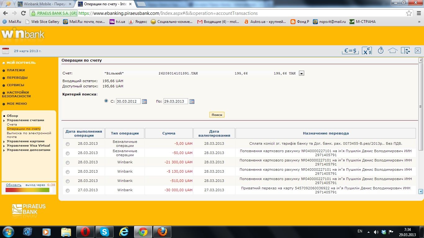Open the ПЛАТЕЖИ menu

click(x=16, y=70)
